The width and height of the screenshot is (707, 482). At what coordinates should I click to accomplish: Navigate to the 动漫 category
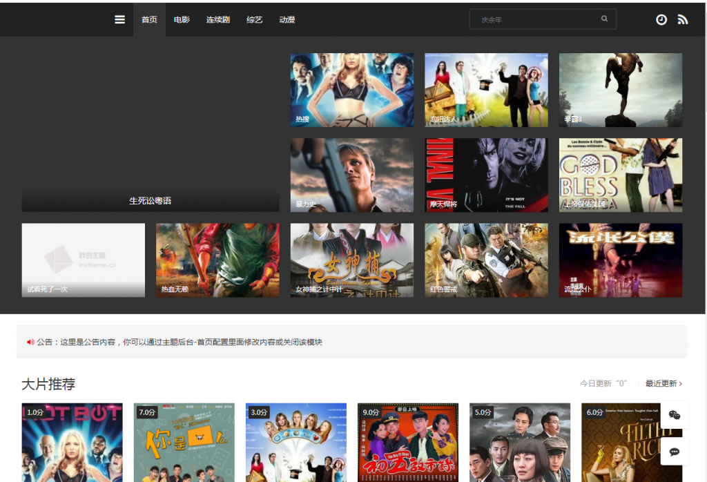click(287, 19)
